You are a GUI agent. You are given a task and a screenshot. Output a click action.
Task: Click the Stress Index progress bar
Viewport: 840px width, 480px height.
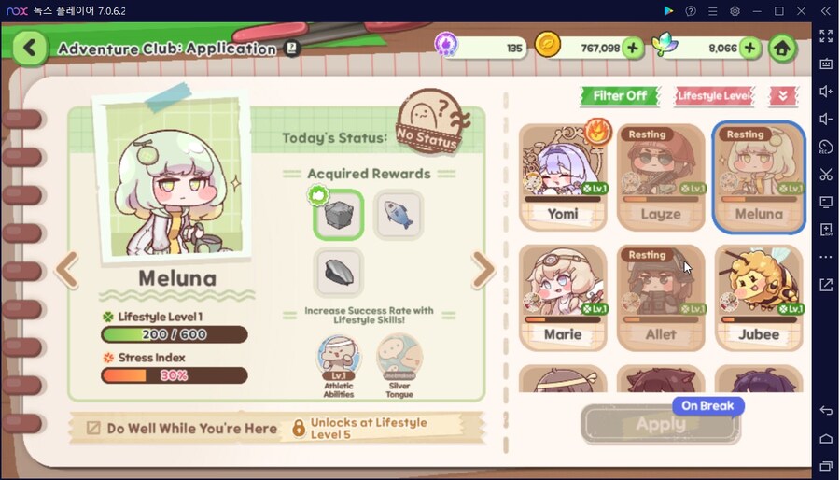[x=175, y=375]
